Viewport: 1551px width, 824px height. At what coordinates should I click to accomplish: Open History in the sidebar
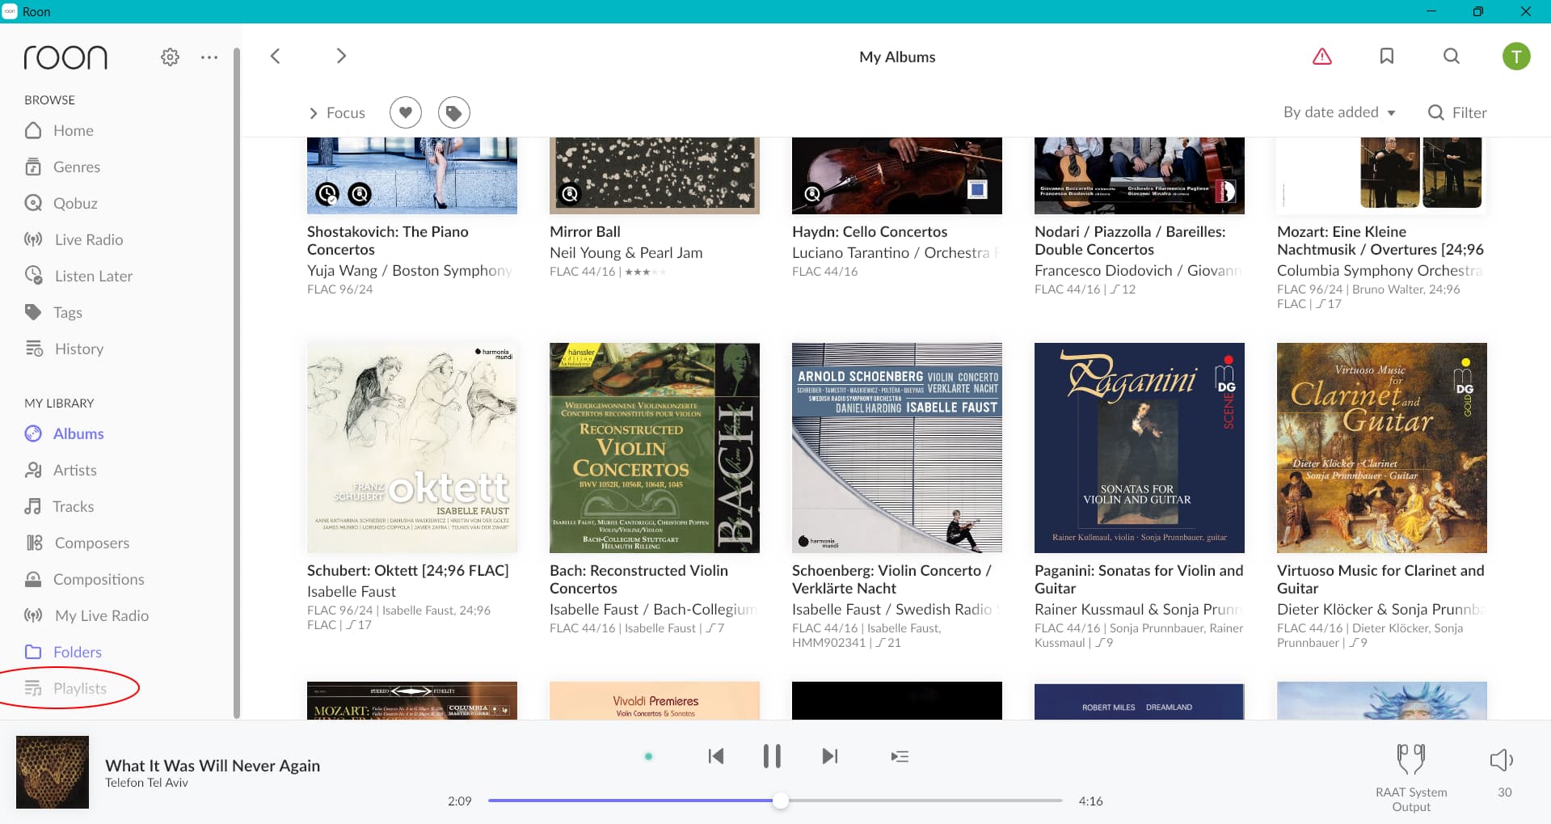coord(64,349)
